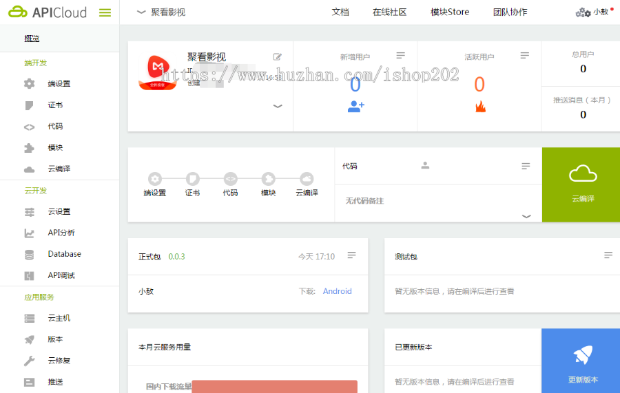Select the 云开发 sidebar section heading
Screen dimensions: 620x393
(36, 191)
